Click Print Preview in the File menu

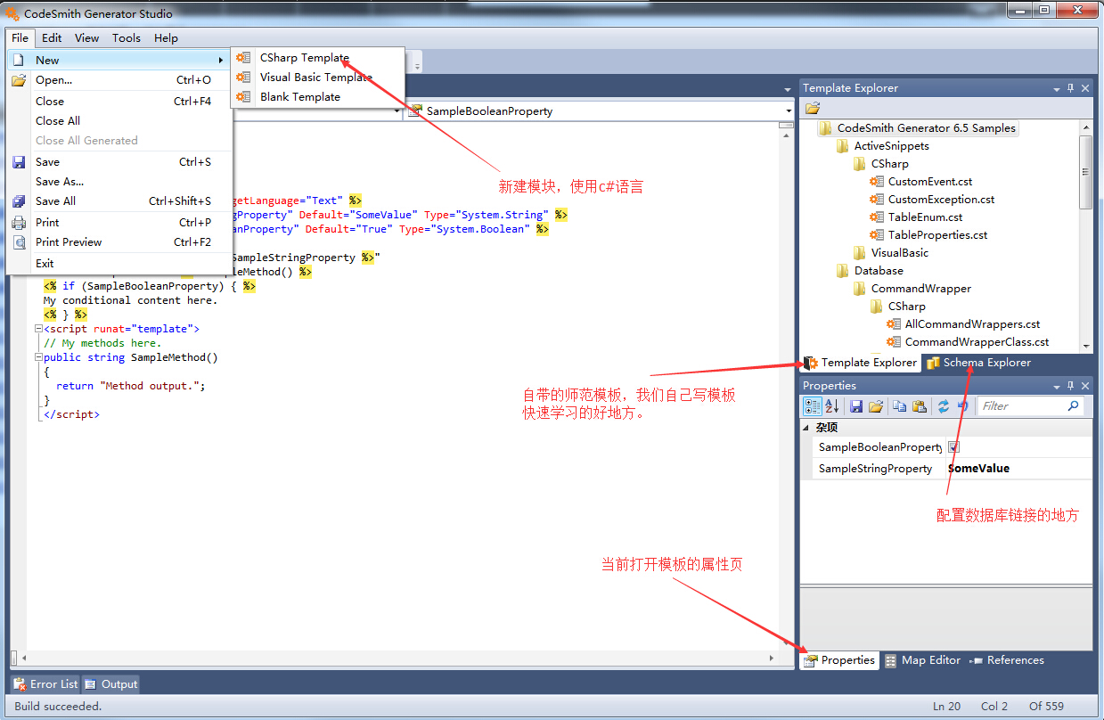119,242
